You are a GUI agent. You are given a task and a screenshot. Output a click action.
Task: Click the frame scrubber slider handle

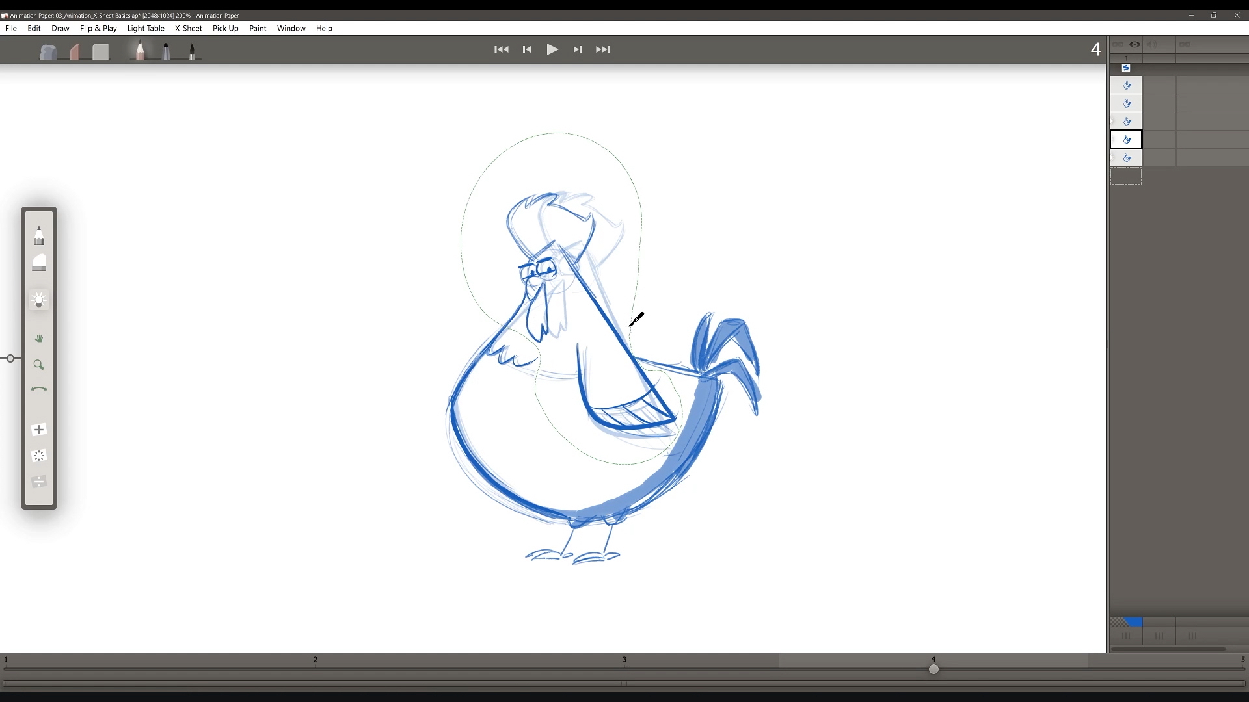coord(933,669)
